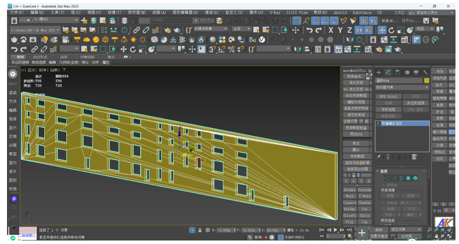Click the object name field 图形004
459x244 pixels.
pyautogui.click(x=399, y=81)
